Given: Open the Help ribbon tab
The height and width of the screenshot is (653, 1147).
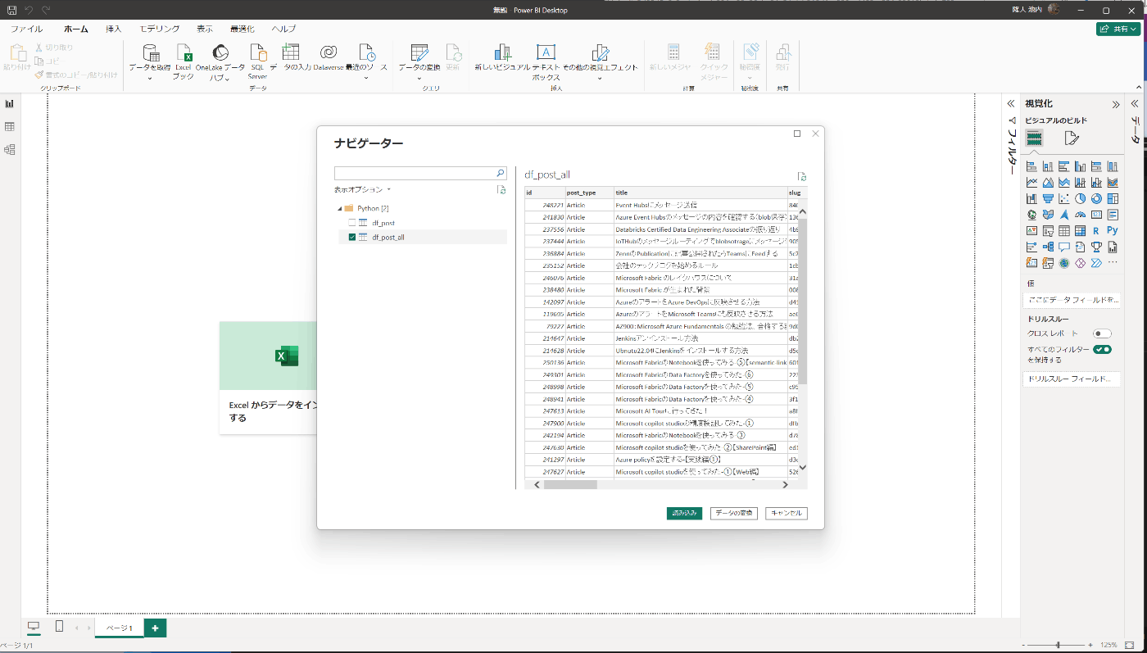Looking at the screenshot, I should click(x=284, y=29).
